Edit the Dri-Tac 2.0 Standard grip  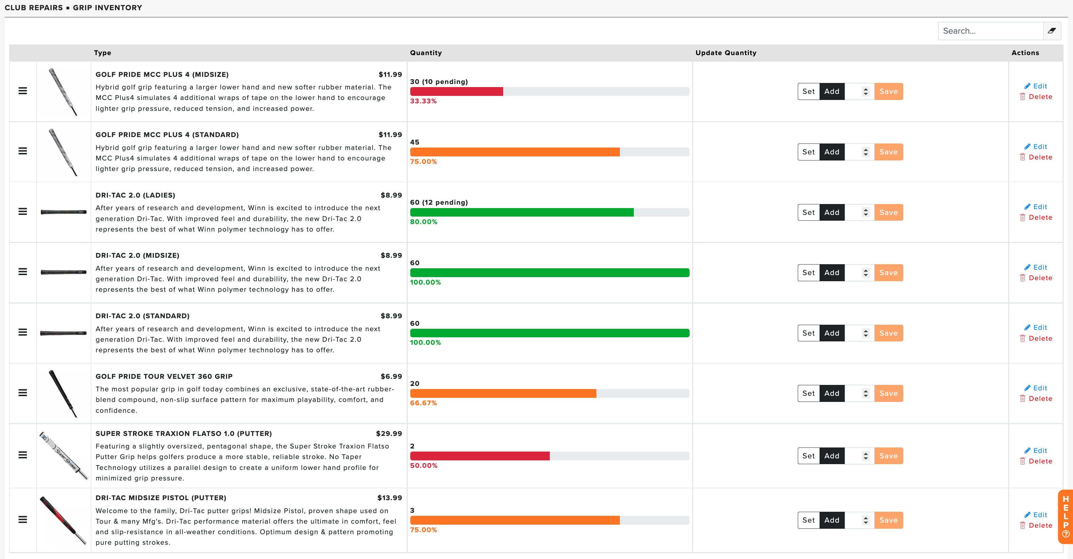tap(1036, 327)
